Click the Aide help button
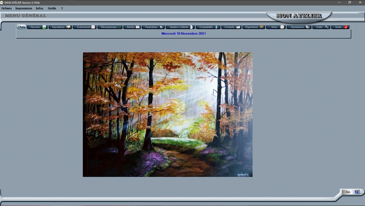Image resolution: width=365 pixels, height=206 pixels. pyautogui.click(x=351, y=192)
